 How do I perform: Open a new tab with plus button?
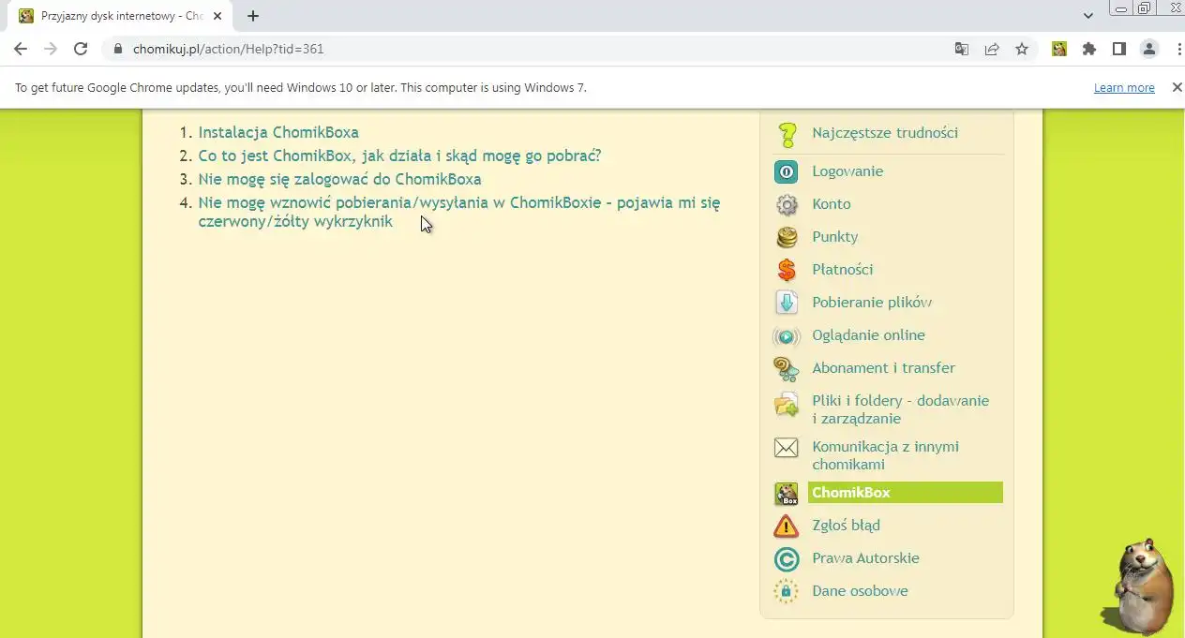[x=253, y=16]
